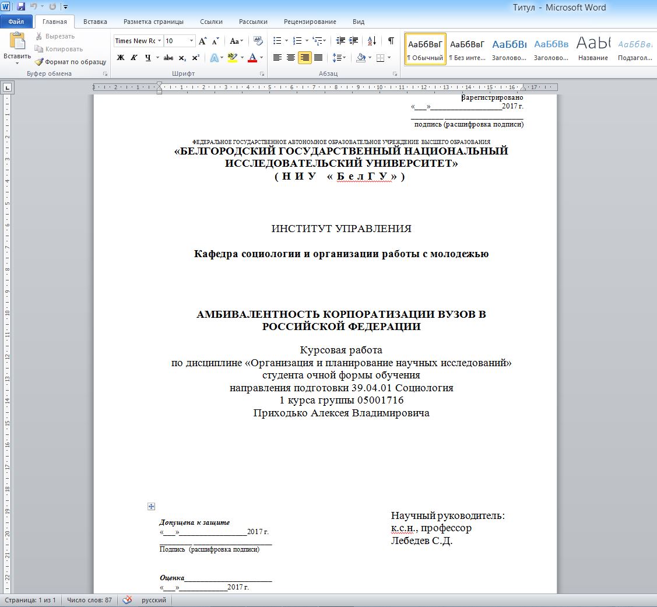This screenshot has width=657, height=607.
Task: Apply the Без интервала style
Action: click(x=467, y=49)
